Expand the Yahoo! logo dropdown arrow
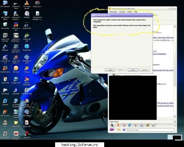Viewport: 184px width, 147px height. coord(115,130)
